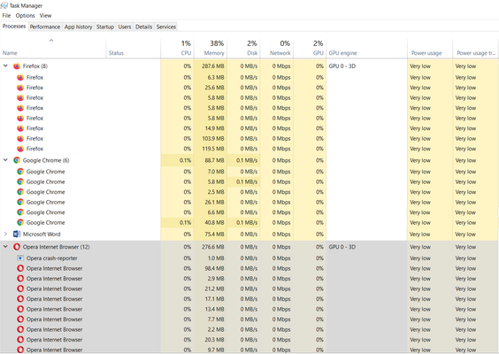This screenshot has width=499, height=354.
Task: Click GPU 0 - 3D in Firefox row
Action: tap(342, 66)
